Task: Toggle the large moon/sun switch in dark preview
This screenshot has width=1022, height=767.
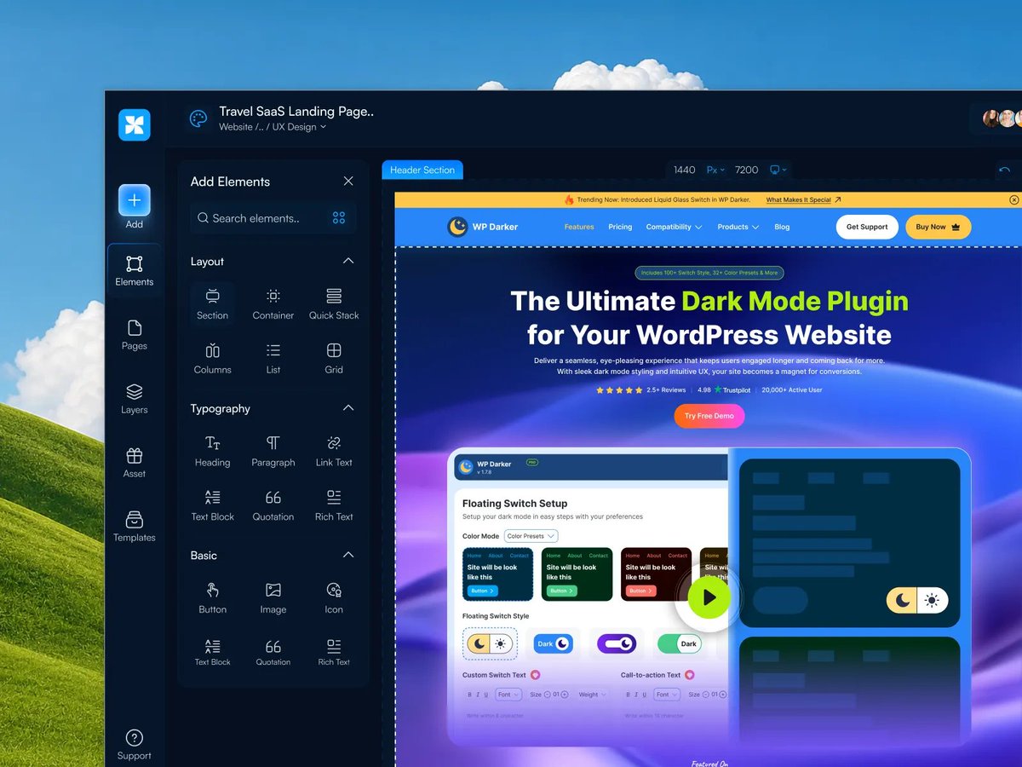Action: click(917, 601)
